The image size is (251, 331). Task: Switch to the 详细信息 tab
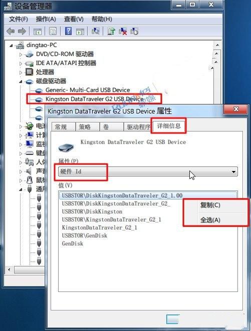tap(169, 126)
